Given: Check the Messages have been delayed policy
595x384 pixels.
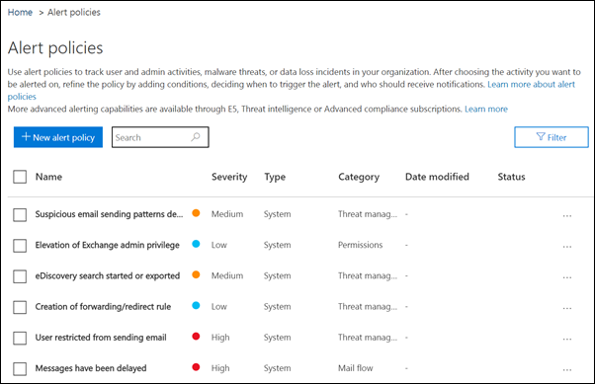Looking at the screenshot, I should click(x=20, y=369).
